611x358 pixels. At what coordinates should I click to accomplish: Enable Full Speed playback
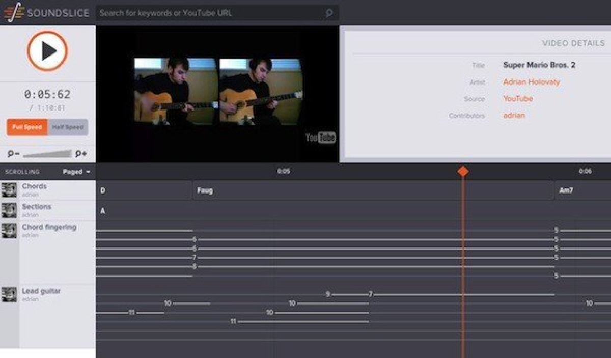point(27,127)
